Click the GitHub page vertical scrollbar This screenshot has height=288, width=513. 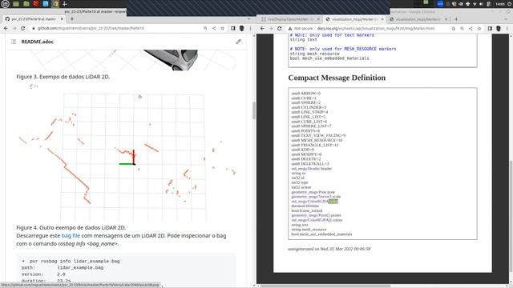pyautogui.click(x=254, y=110)
